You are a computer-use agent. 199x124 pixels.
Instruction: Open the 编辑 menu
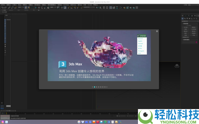(9, 5)
